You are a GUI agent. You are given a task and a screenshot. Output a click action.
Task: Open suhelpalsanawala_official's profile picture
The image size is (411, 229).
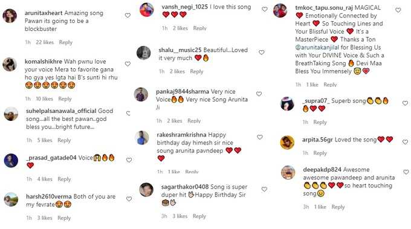pyautogui.click(x=11, y=114)
